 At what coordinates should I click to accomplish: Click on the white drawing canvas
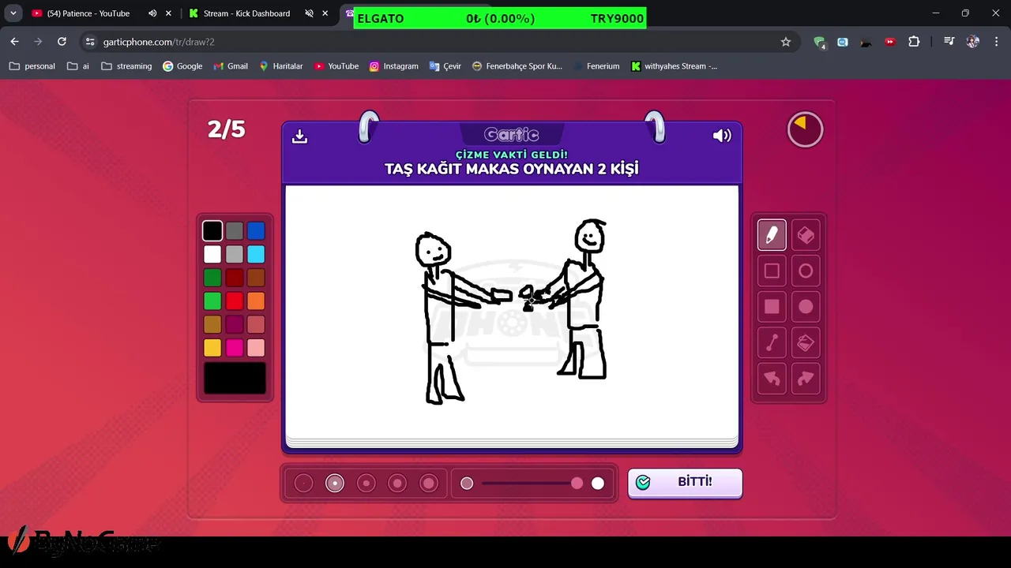click(512, 312)
